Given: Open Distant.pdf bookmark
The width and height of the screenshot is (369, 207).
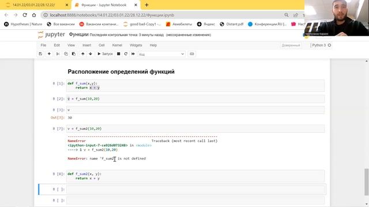Looking at the screenshot, I should point(232,24).
